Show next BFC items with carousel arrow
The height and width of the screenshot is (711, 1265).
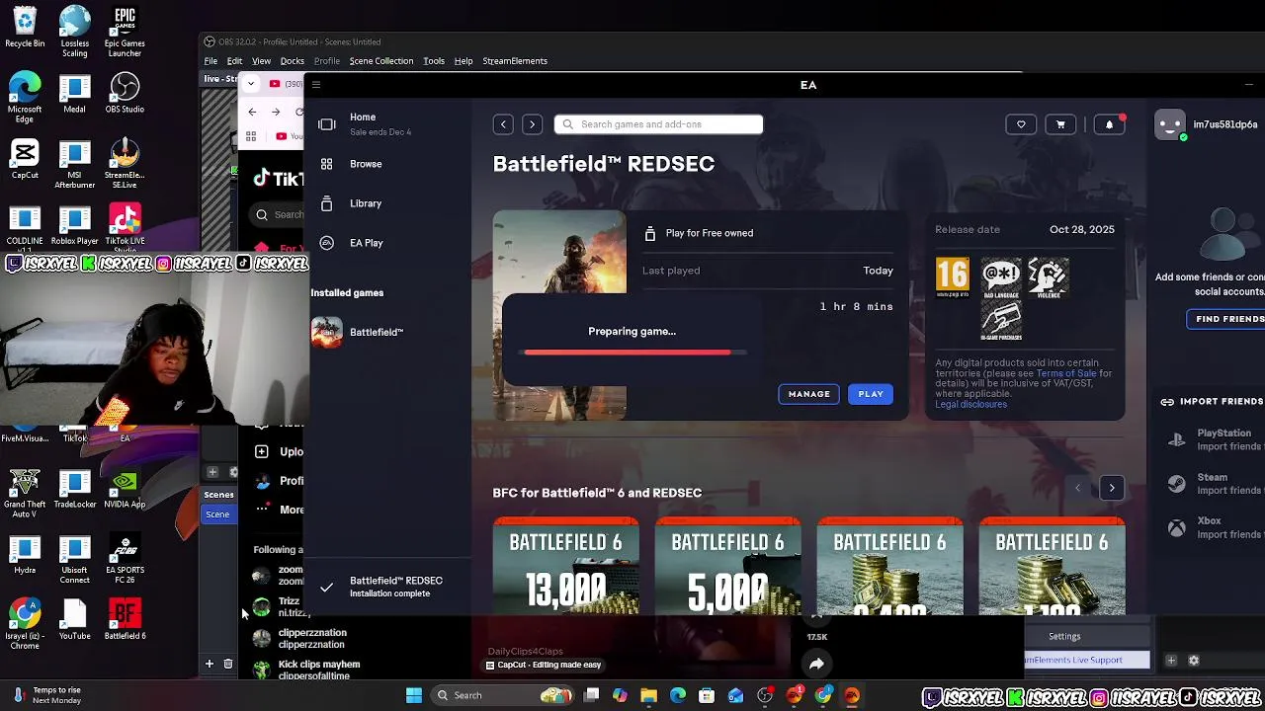(x=1112, y=488)
